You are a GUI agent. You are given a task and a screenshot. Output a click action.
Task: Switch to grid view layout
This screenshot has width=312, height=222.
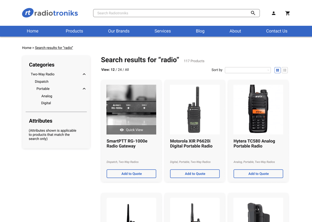click(x=277, y=70)
